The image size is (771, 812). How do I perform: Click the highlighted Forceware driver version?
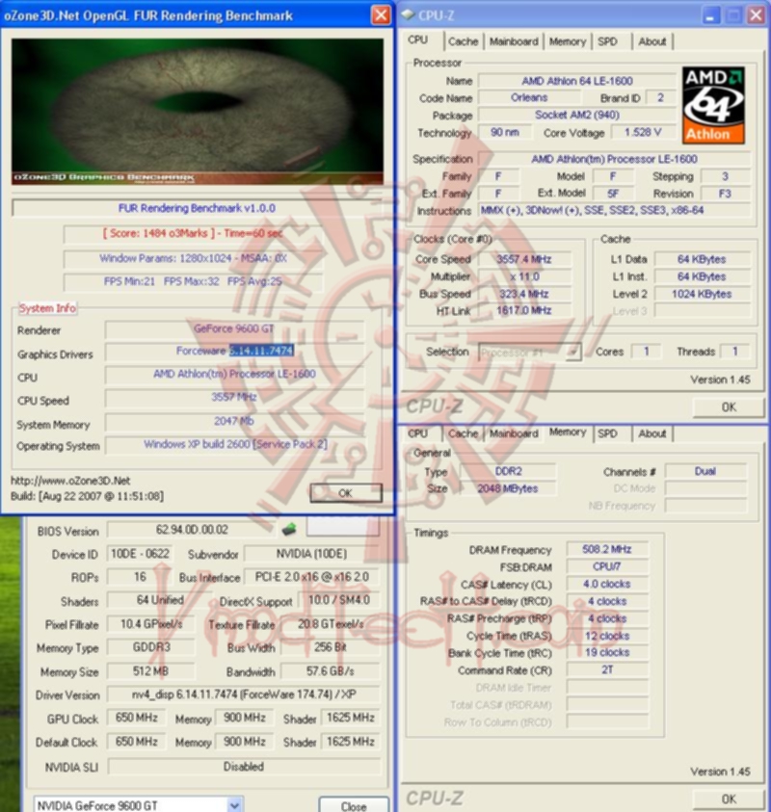[262, 351]
